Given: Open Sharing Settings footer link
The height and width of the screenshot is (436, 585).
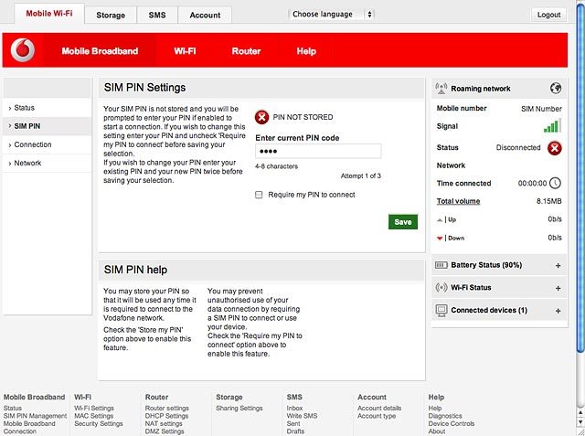Looking at the screenshot, I should [x=239, y=408].
